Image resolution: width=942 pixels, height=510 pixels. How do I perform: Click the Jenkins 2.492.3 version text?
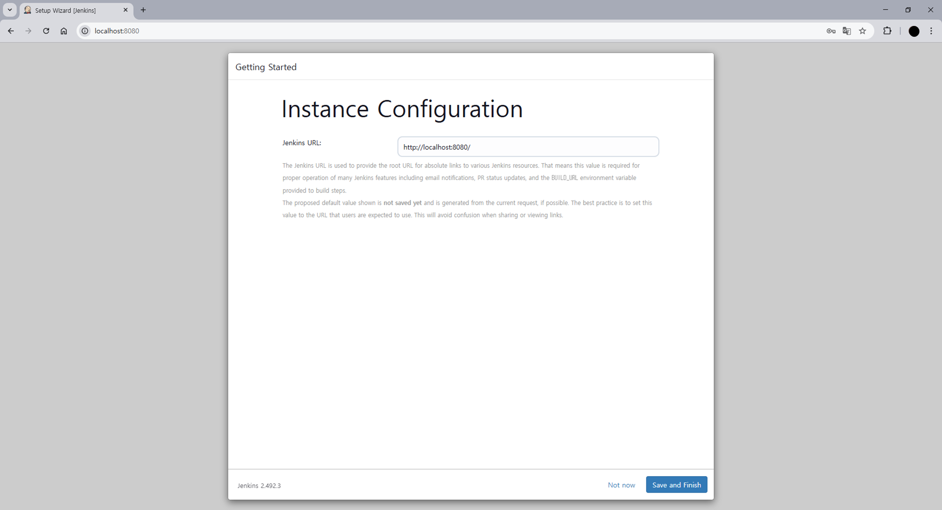tap(259, 486)
